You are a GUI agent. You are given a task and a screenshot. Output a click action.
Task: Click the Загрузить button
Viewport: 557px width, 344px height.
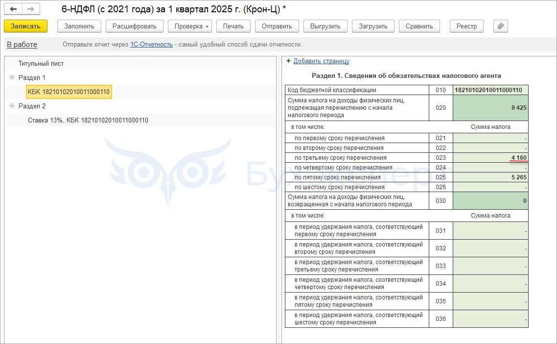pyautogui.click(x=373, y=26)
